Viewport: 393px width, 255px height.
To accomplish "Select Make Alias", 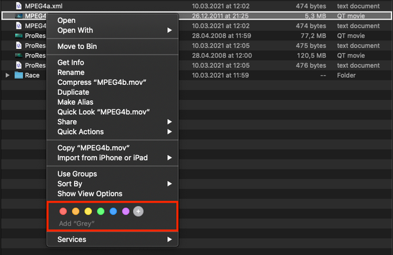I will (113, 102).
